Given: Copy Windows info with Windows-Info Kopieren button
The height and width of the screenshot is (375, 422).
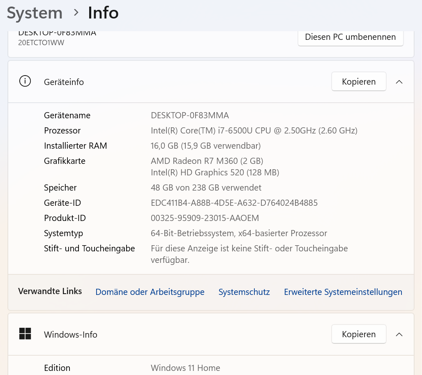Looking at the screenshot, I should click(359, 334).
